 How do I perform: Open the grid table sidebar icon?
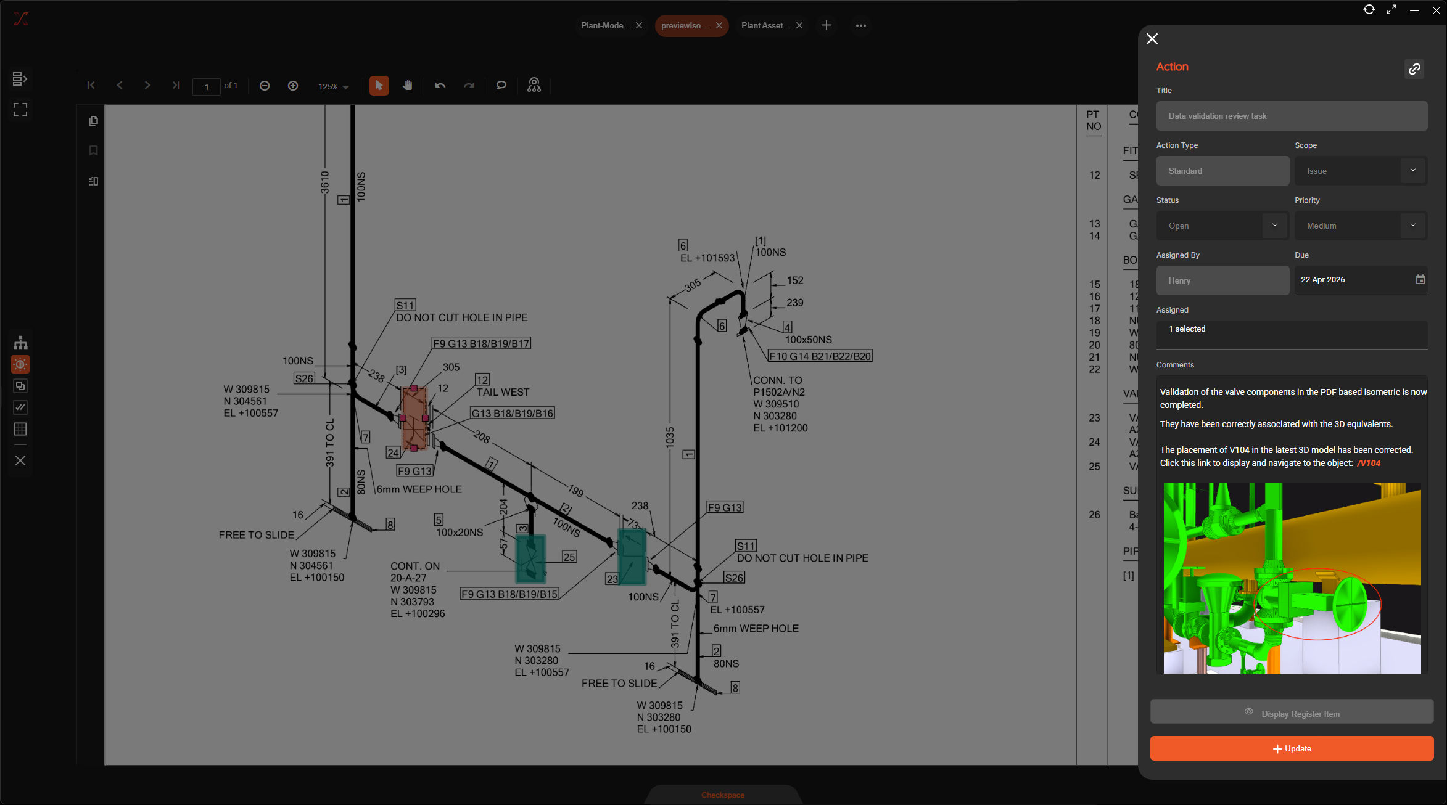point(20,429)
